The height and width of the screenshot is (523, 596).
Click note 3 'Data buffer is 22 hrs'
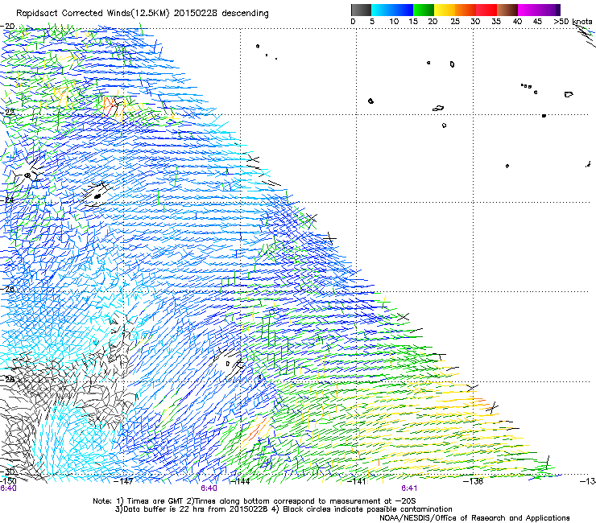click(x=192, y=509)
